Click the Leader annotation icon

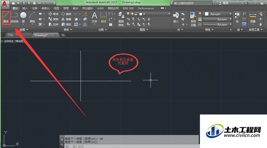click(x=111, y=19)
